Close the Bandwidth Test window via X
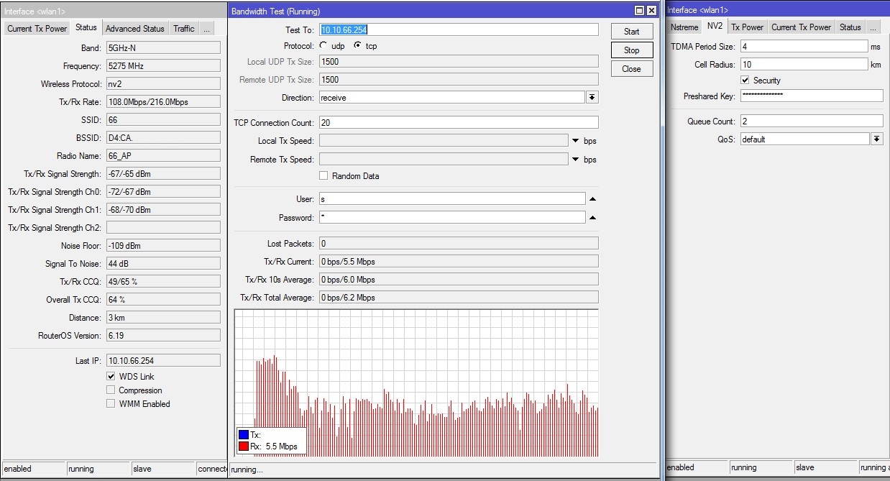This screenshot has width=890, height=481. click(651, 11)
